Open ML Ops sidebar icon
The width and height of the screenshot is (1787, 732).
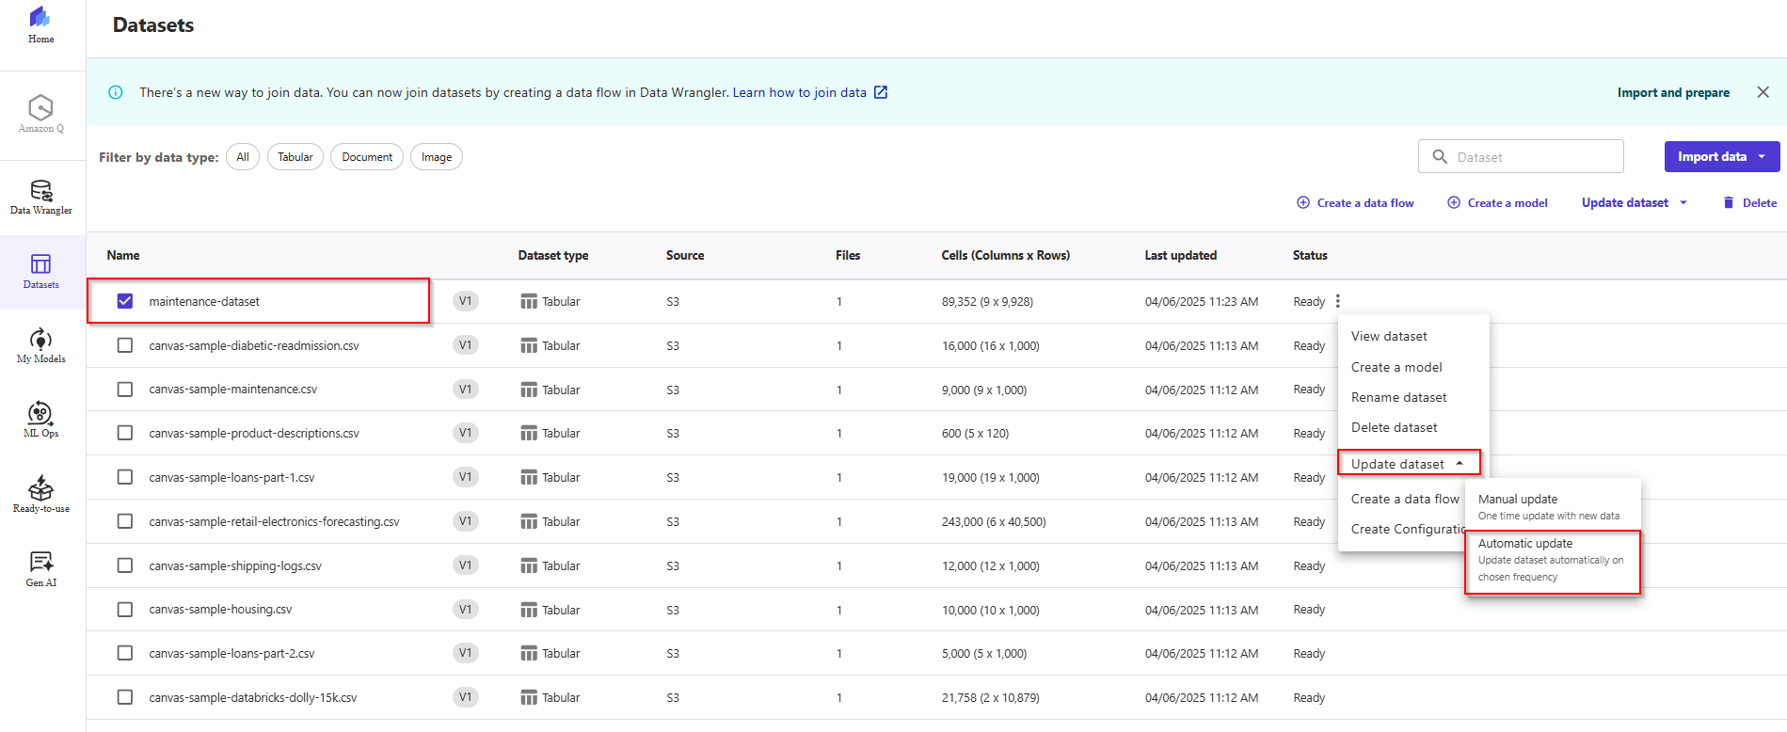[x=40, y=420]
